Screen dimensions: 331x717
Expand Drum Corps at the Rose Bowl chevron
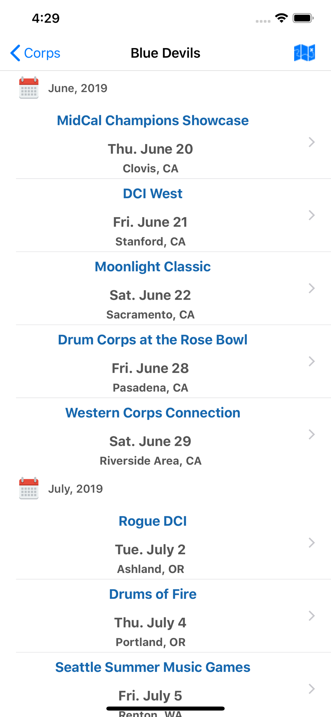pyautogui.click(x=311, y=361)
